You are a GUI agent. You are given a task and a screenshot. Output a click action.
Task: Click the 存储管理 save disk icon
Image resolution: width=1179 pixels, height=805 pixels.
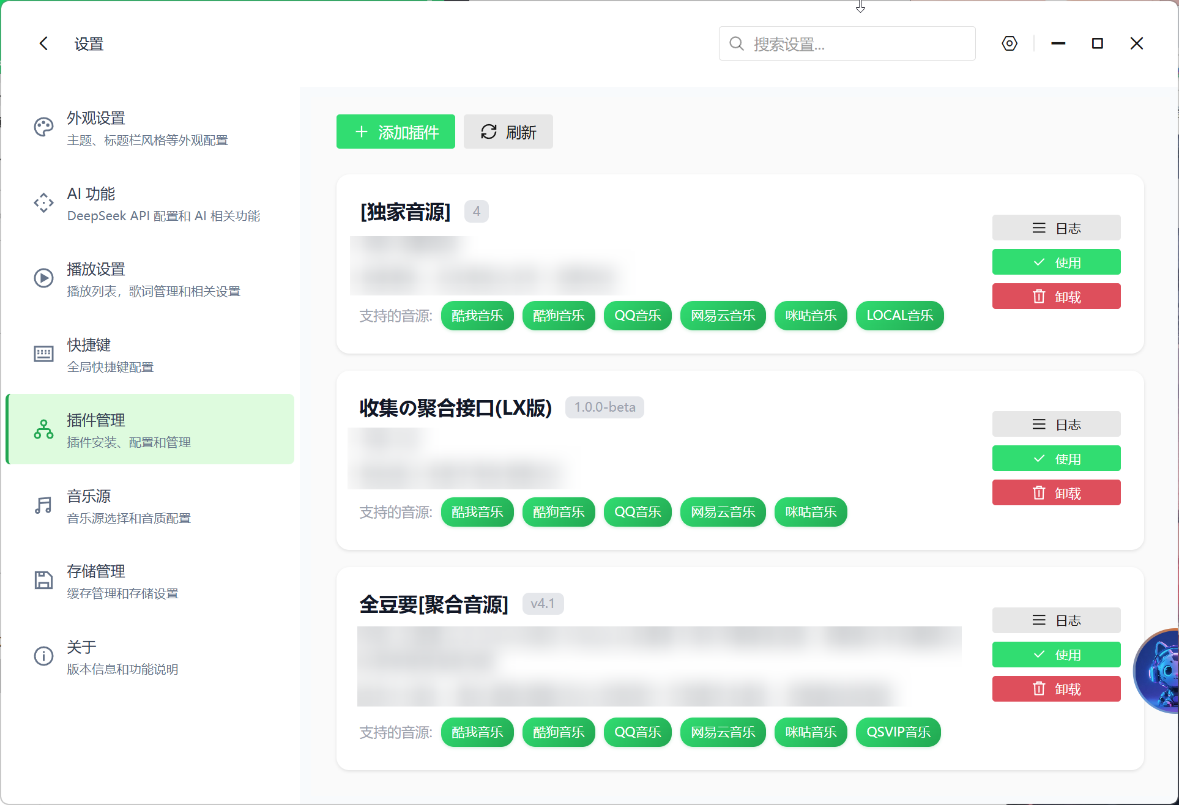coord(43,580)
